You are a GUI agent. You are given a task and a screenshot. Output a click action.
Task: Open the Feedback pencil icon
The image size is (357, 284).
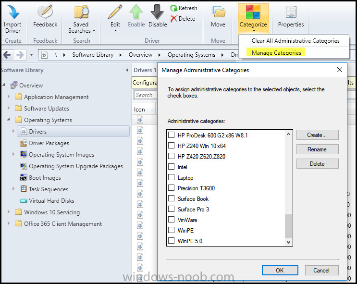click(x=45, y=12)
